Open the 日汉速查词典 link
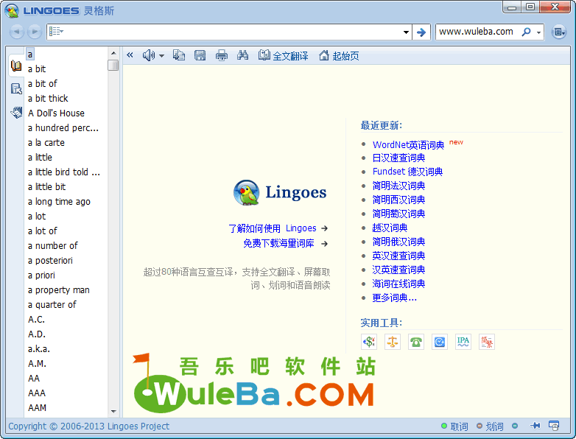576x439 pixels. pyautogui.click(x=398, y=158)
